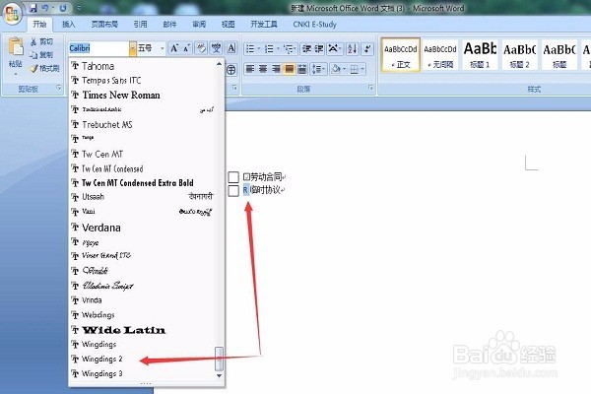Viewport: 591px width, 394px height.
Task: Open the font size (五号) dropdown
Action: (163, 48)
